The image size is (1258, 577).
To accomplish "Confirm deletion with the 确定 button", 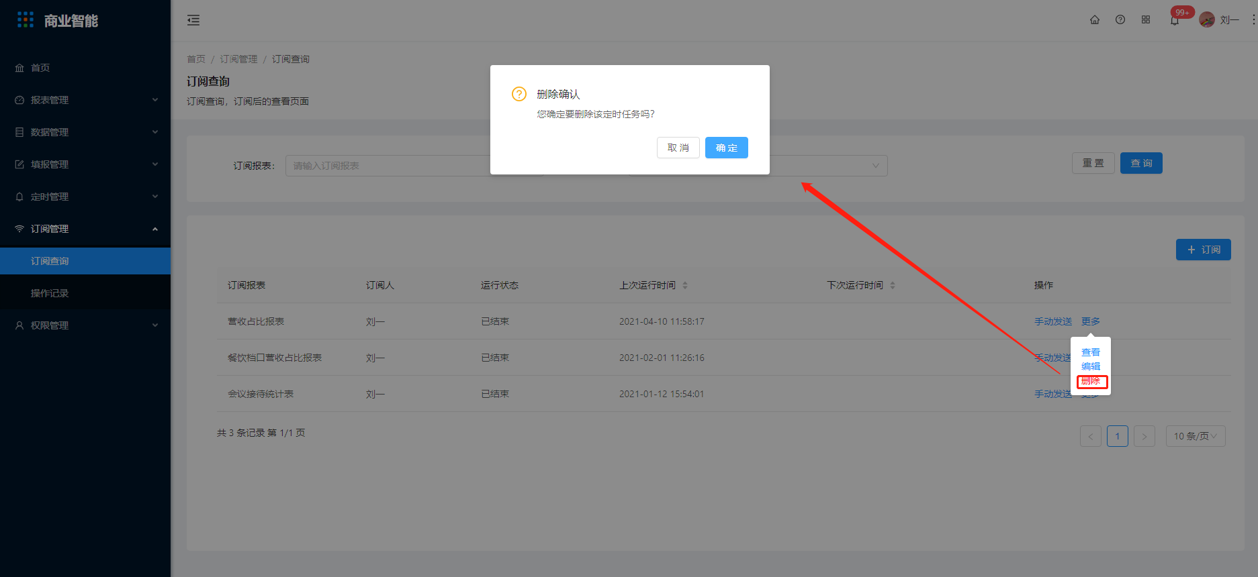I will tap(727, 148).
